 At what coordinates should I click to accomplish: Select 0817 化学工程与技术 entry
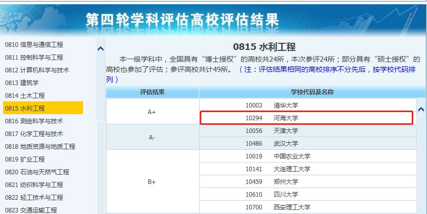pos(34,133)
